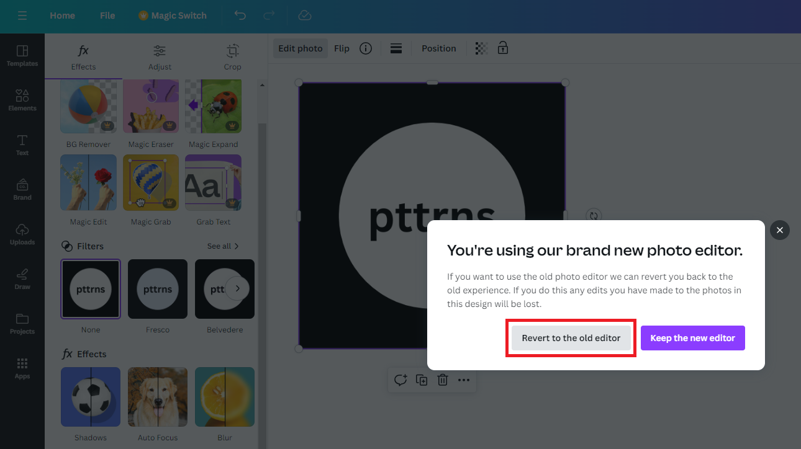This screenshot has width=801, height=449.
Task: Open the more options ellipsis below the image
Action: tap(464, 380)
